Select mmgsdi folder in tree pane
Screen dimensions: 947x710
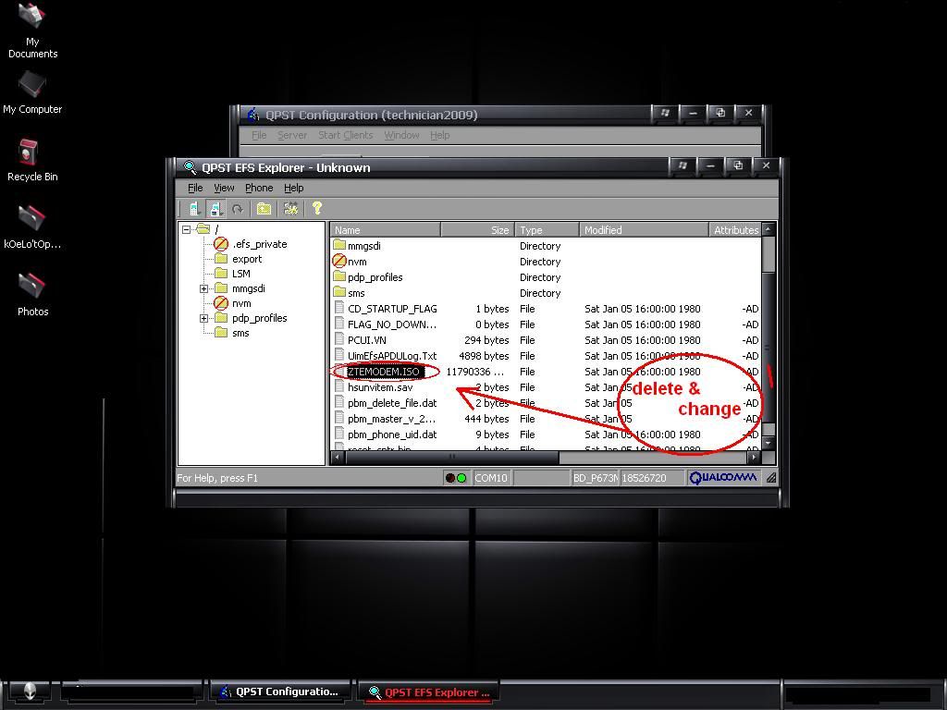(x=248, y=288)
